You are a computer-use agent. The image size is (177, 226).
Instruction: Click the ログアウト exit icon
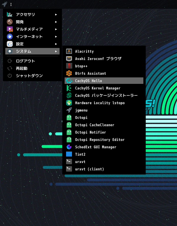[x=10, y=61]
